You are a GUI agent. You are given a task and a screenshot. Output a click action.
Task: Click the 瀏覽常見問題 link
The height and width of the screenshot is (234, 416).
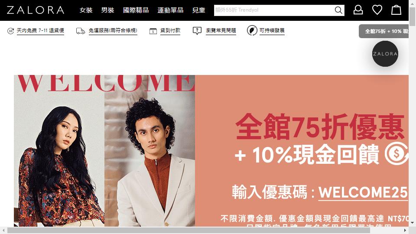pos(221,30)
